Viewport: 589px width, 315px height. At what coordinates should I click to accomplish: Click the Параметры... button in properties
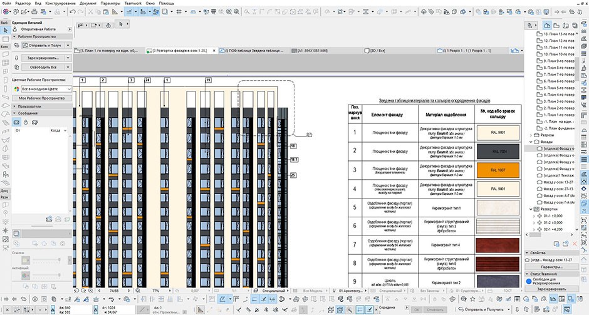(552, 267)
